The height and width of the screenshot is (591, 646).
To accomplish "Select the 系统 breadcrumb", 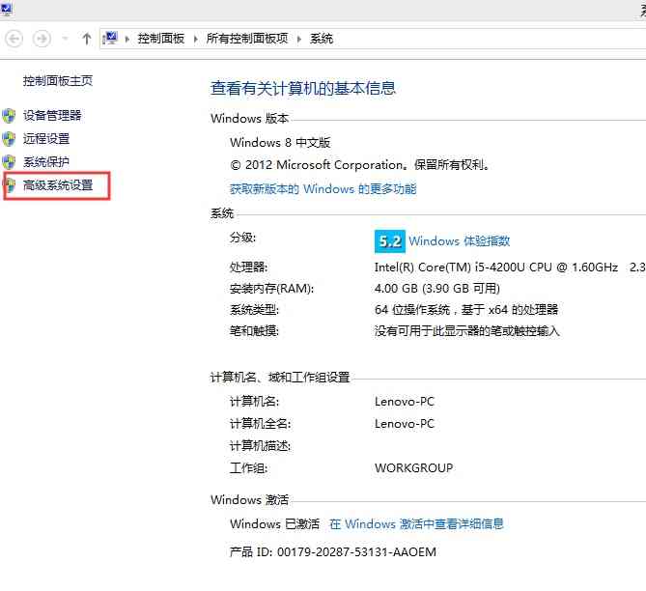I will pyautogui.click(x=322, y=39).
